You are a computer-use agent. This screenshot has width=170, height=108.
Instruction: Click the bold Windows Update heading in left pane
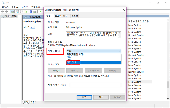coord(32,21)
